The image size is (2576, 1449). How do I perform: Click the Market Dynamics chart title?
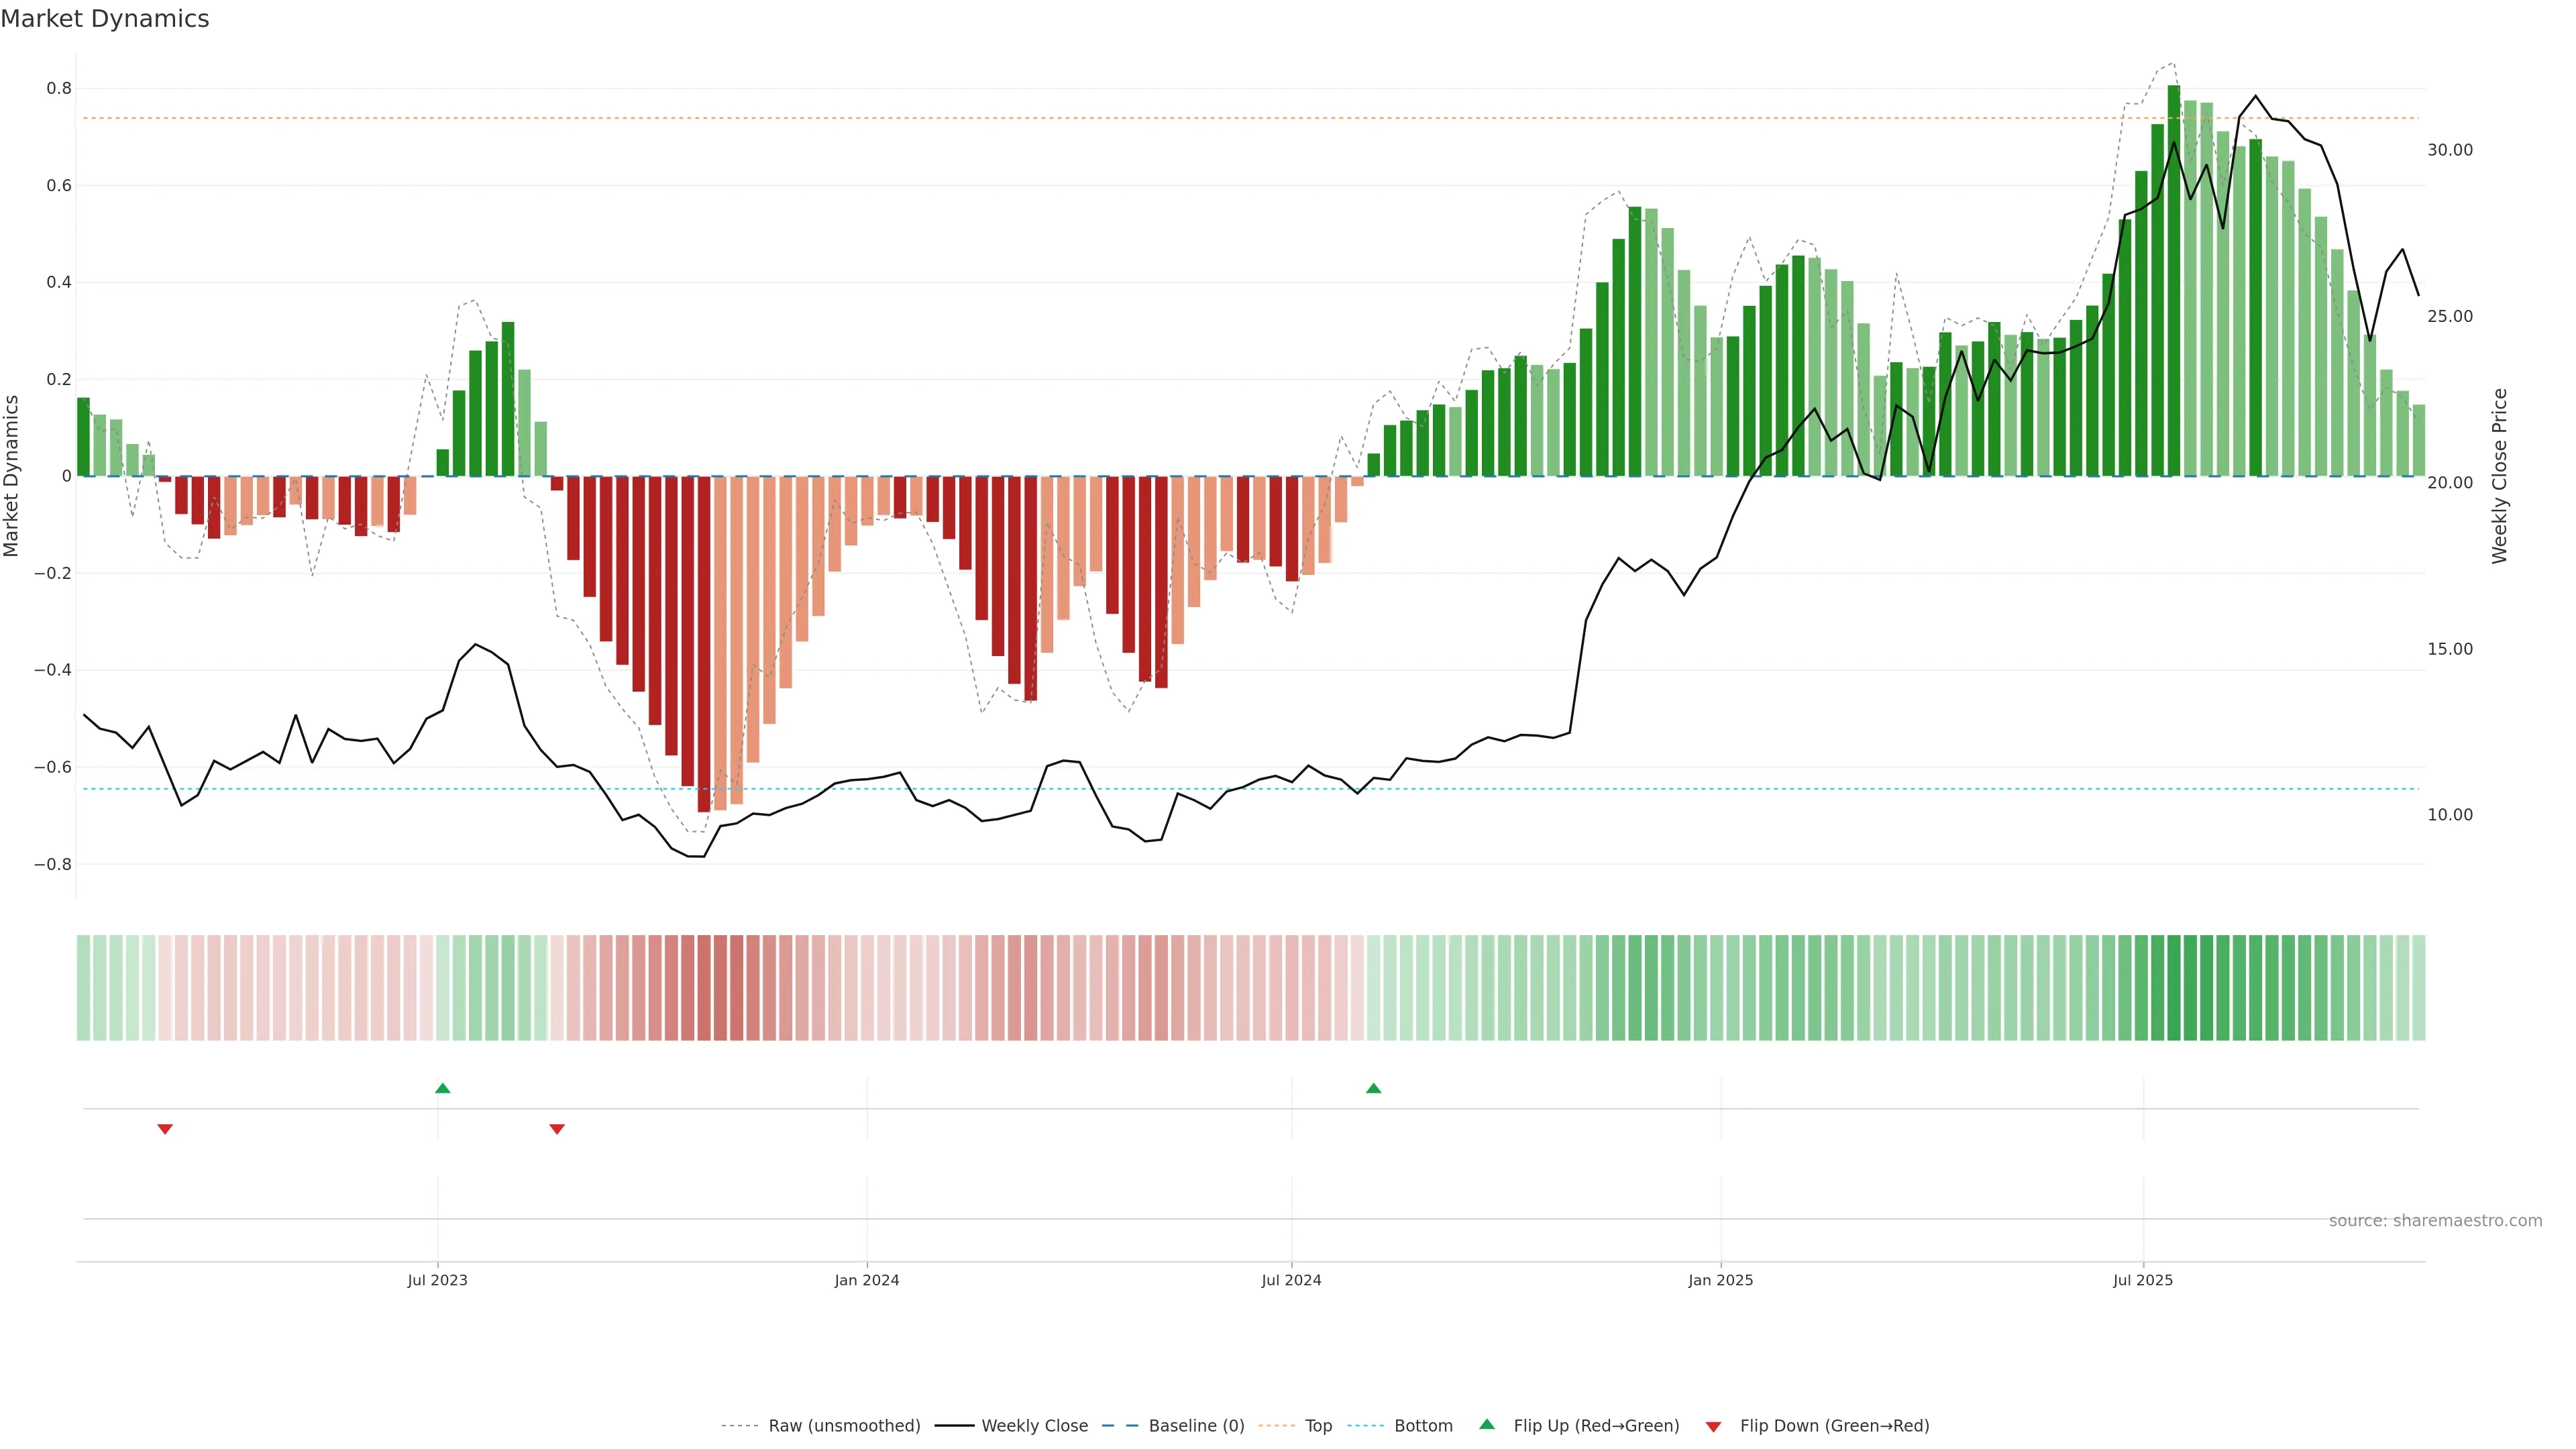click(x=105, y=19)
